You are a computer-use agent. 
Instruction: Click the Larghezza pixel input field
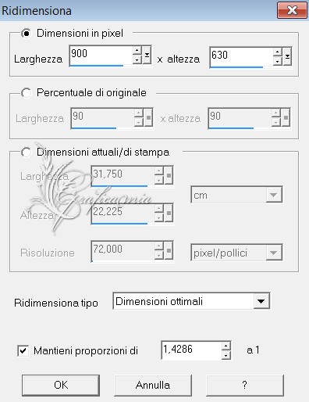point(101,56)
